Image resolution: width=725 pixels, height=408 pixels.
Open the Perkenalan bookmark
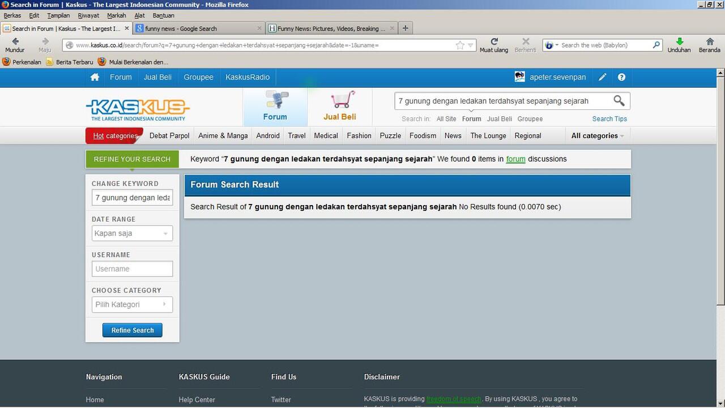click(22, 62)
